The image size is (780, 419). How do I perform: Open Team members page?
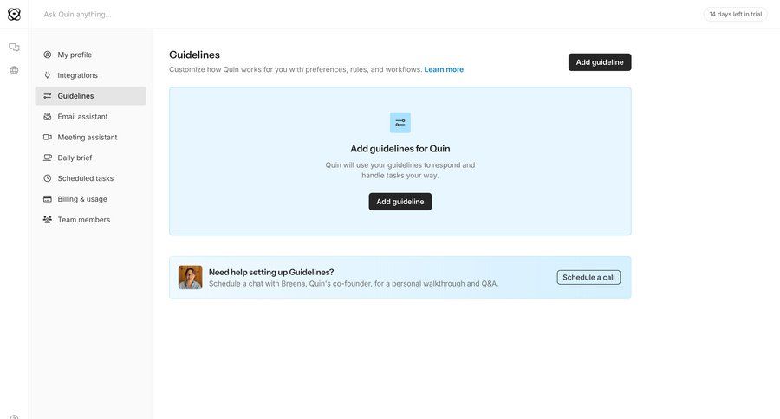click(x=90, y=220)
